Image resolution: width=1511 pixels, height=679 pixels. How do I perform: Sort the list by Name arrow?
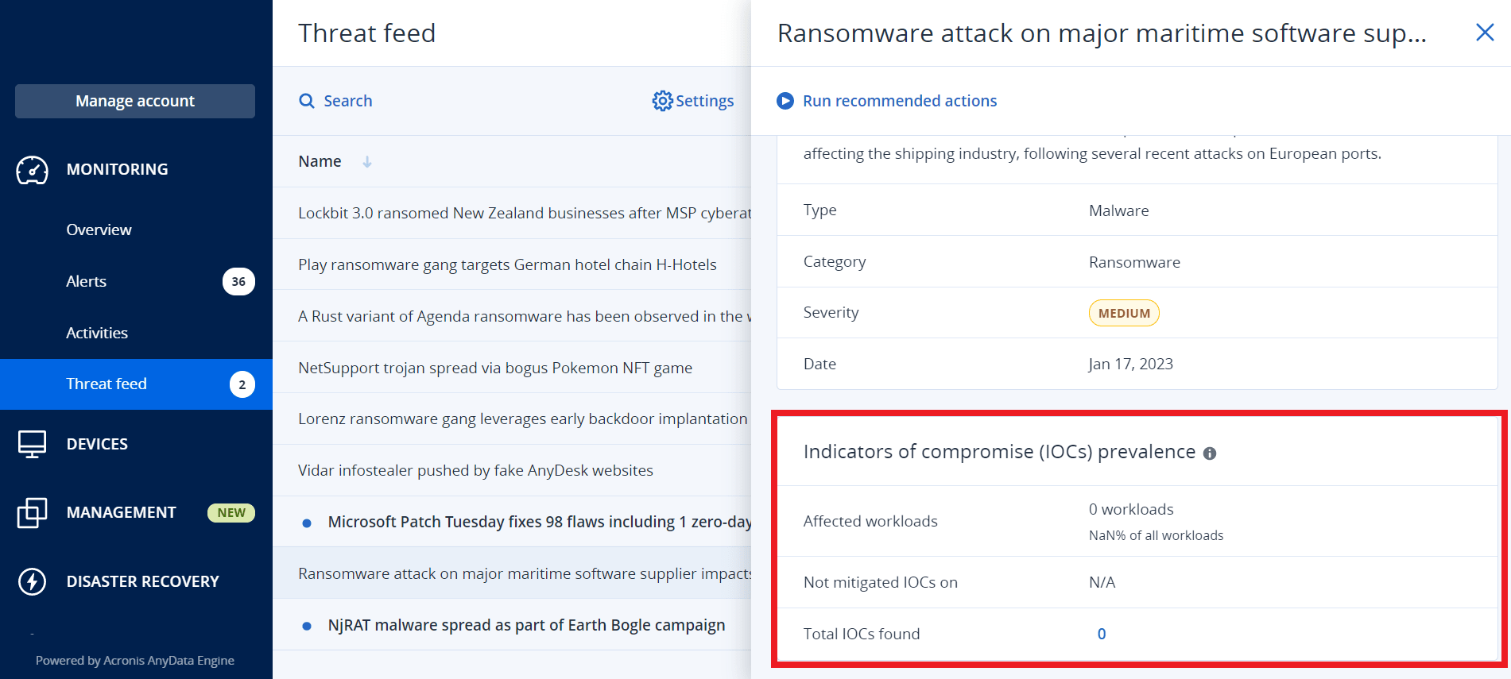(x=367, y=162)
